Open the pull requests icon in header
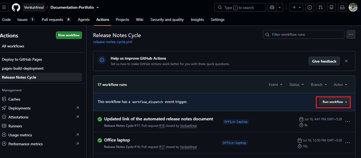Screen dimensions: 361x158 click(x=320, y=7)
